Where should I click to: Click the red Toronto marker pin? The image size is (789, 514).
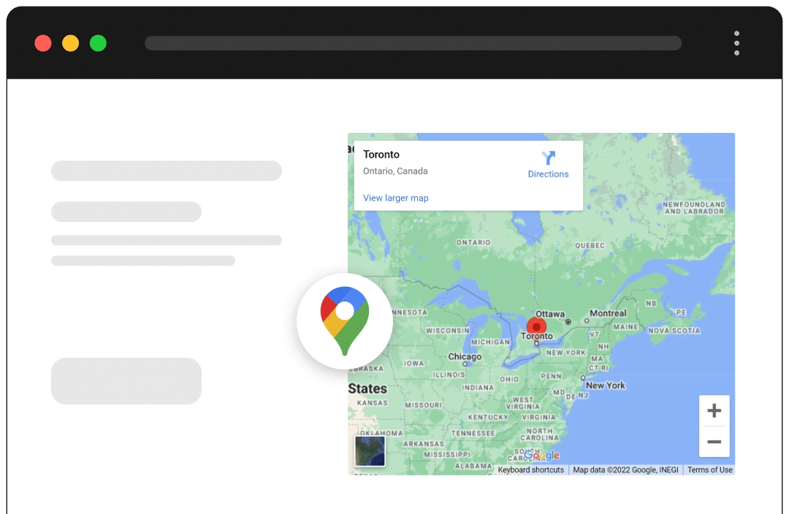click(x=537, y=326)
